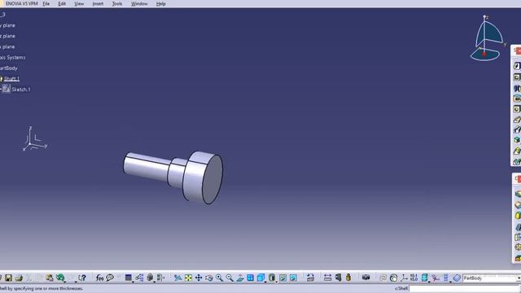Image resolution: width=521 pixels, height=293 pixels.
Task: Click the PartBody current-body field
Action: [x=489, y=278]
